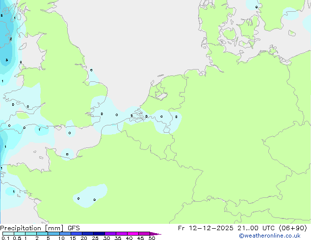Click the legend arrow tip above 50
311x240 pixels.
point(155,234)
